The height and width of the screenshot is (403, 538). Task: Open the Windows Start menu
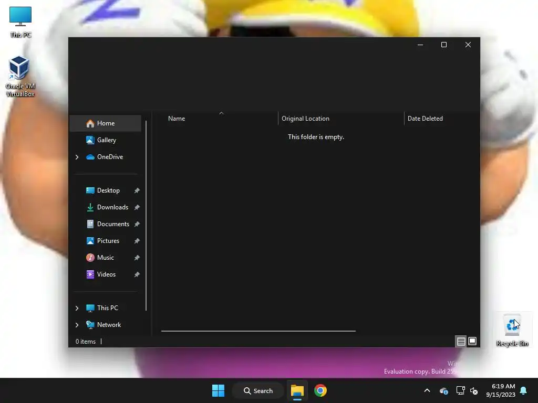218,390
